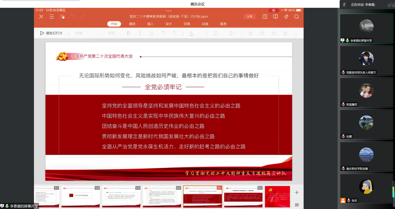Toggle bold formatting
Image resolution: width=395 pixels, height=209 pixels.
pyautogui.click(x=128, y=33)
